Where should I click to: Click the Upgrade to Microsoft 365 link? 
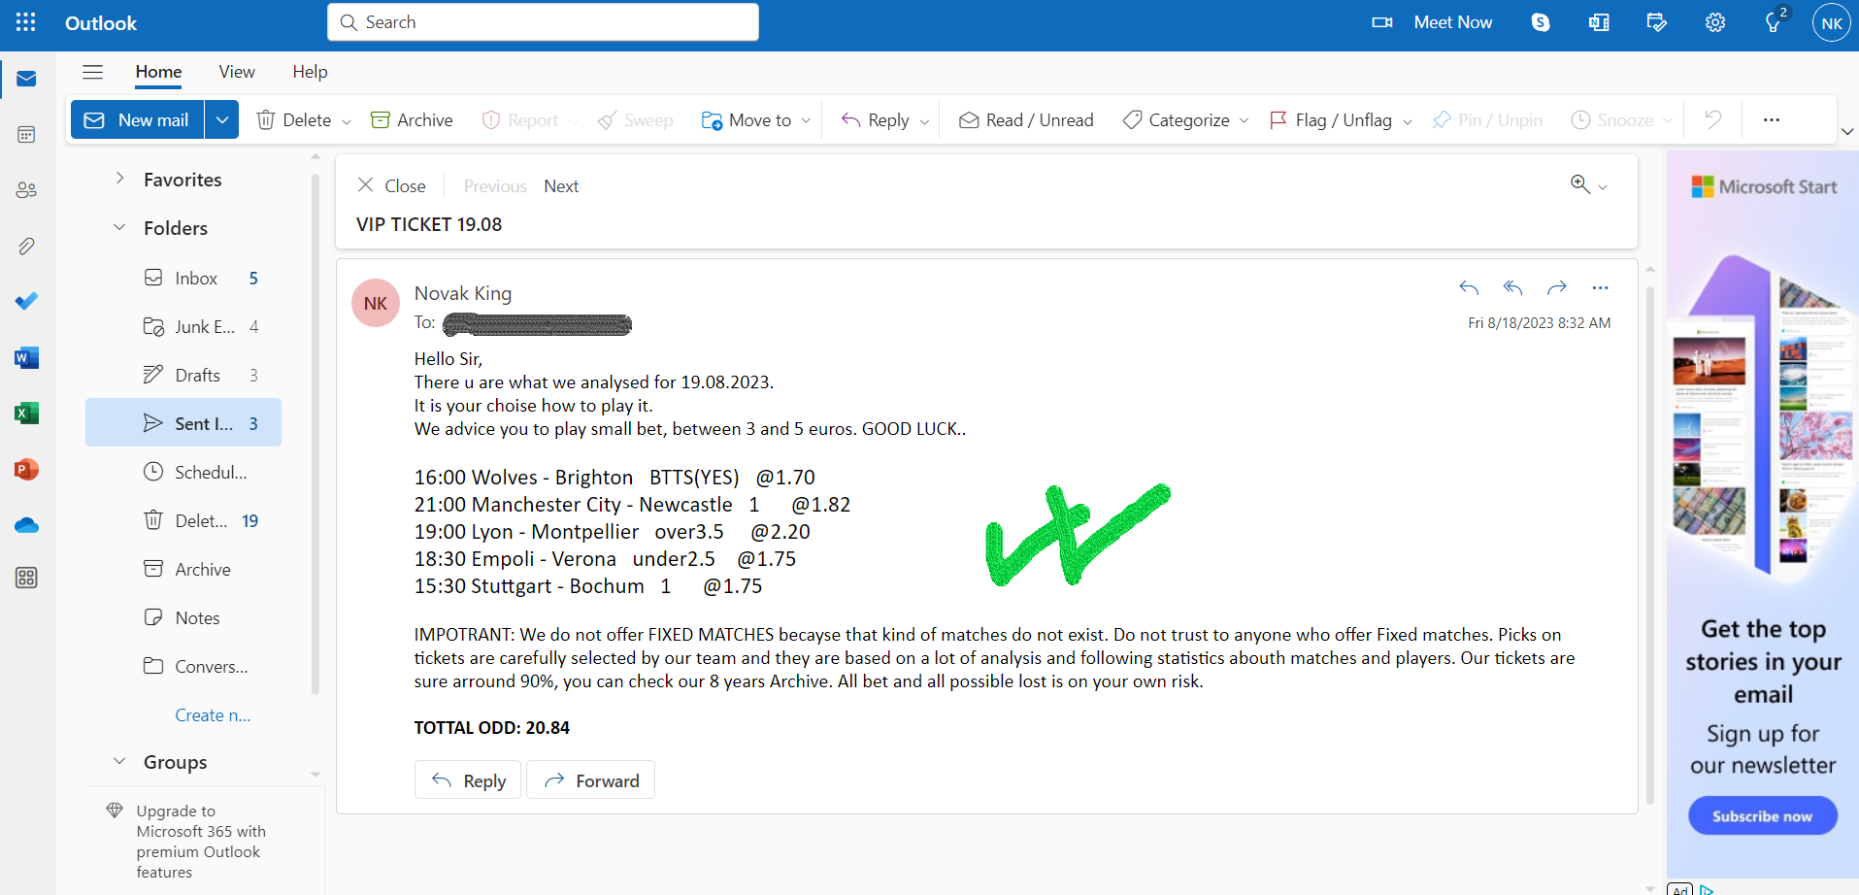click(x=200, y=841)
